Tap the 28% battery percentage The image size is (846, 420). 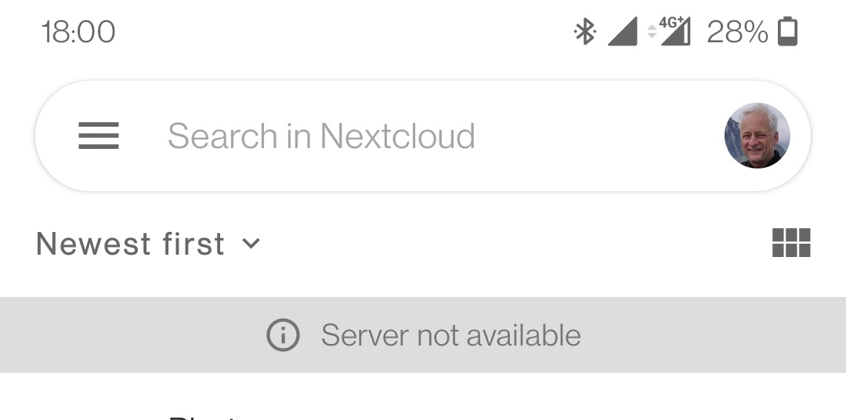(x=737, y=32)
